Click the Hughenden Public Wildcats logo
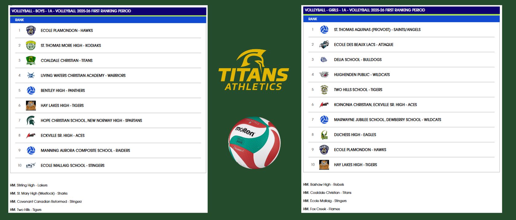Viewport: 516px width, 220px height. [x=324, y=75]
